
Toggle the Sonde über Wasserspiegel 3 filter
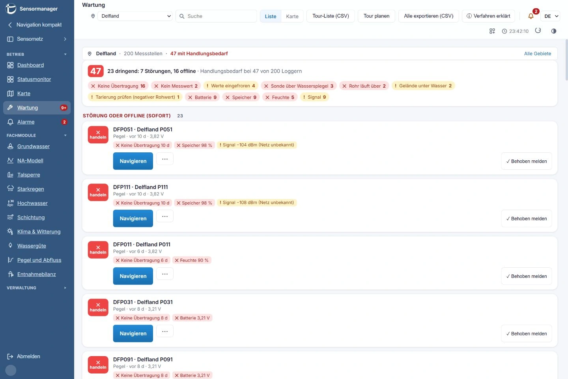click(x=299, y=86)
